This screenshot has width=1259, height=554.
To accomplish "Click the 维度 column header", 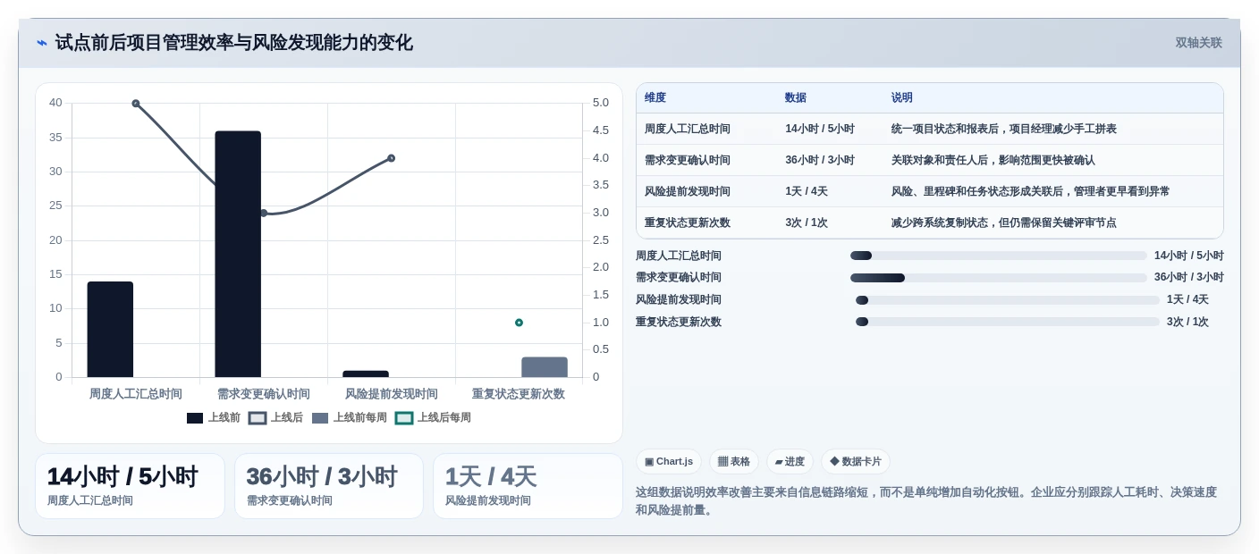I will coord(655,97).
